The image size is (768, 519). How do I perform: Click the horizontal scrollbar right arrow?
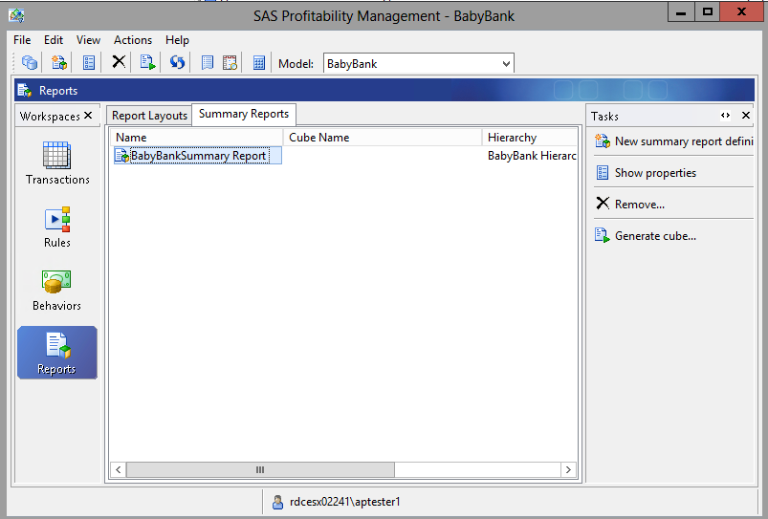click(x=568, y=470)
